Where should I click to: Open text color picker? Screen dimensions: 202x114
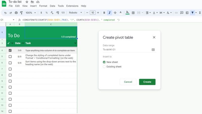click(x=120, y=12)
